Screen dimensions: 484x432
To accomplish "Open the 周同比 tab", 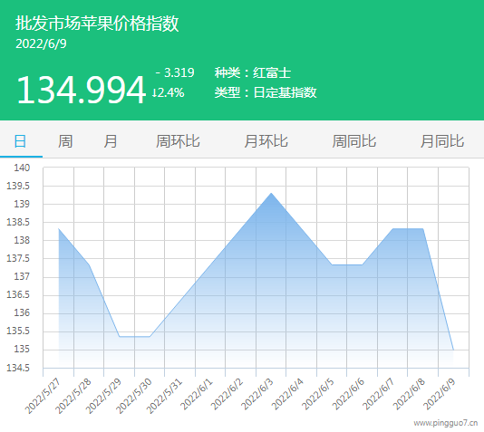I will pos(354,141).
